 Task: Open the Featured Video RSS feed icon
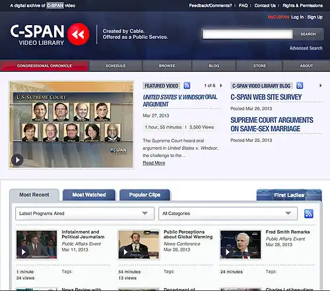pyautogui.click(x=187, y=85)
